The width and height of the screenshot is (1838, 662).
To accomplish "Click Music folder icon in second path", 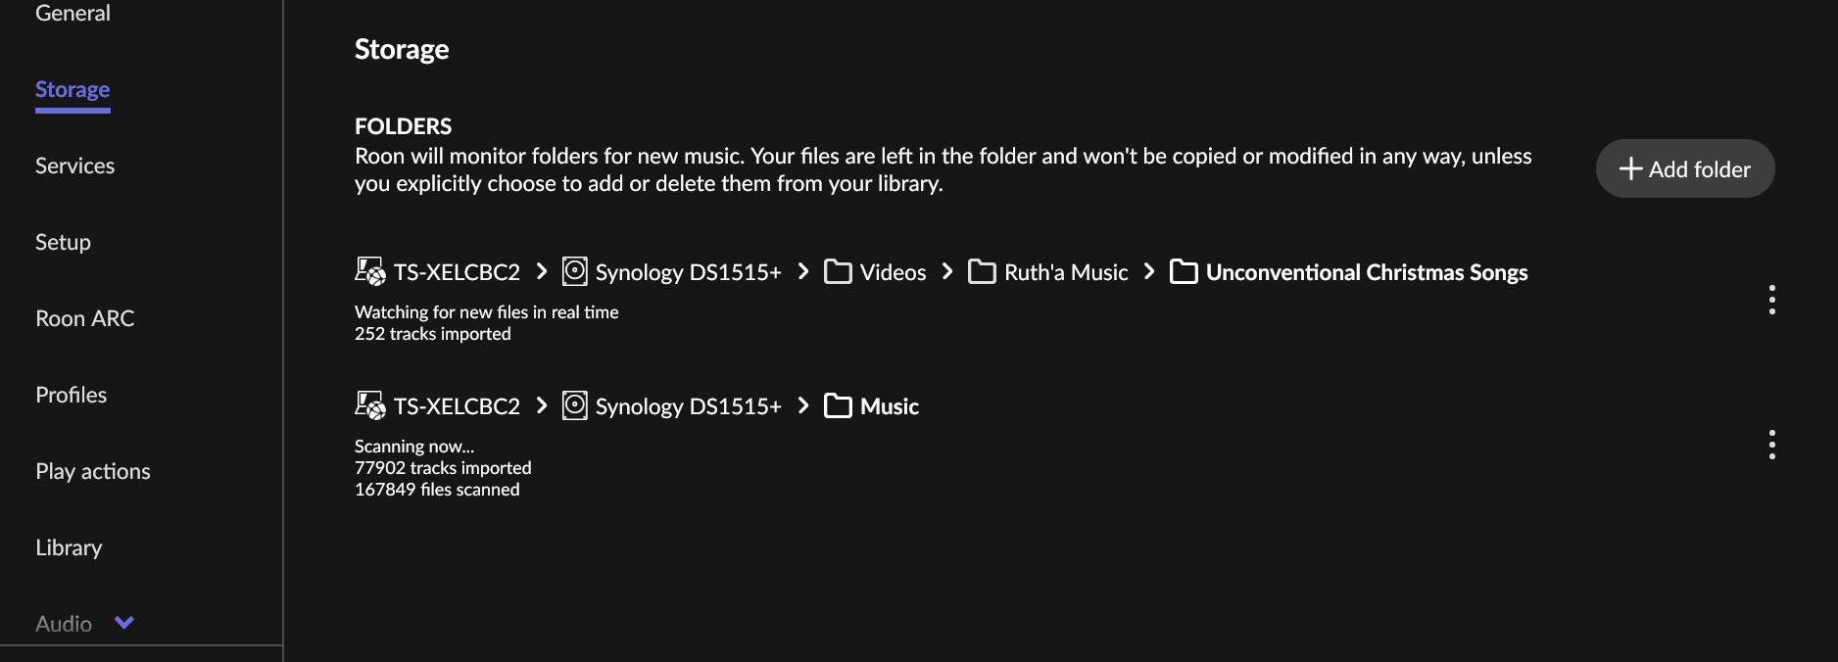I will pyautogui.click(x=838, y=405).
